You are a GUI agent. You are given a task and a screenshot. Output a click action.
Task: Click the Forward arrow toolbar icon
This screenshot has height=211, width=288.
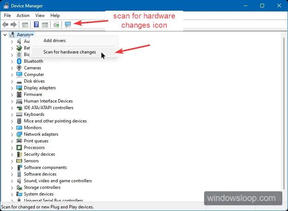point(14,24)
